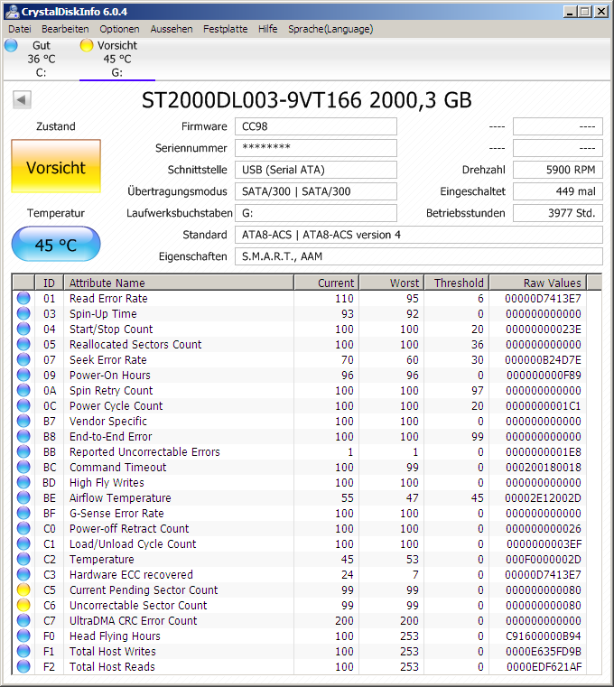Select the Reported Uncorrectable Errors attribute name
This screenshot has height=687, width=614.
(x=144, y=451)
